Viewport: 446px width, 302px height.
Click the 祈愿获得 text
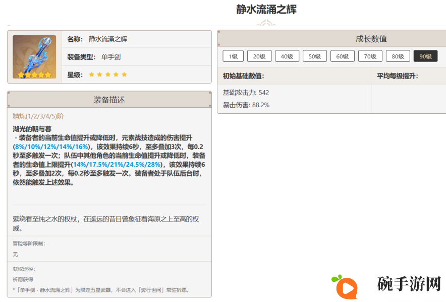tap(23, 279)
